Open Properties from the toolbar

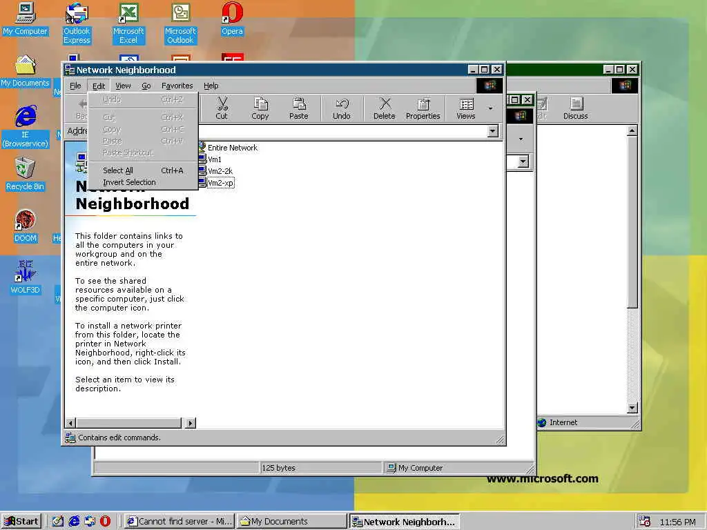coord(423,108)
